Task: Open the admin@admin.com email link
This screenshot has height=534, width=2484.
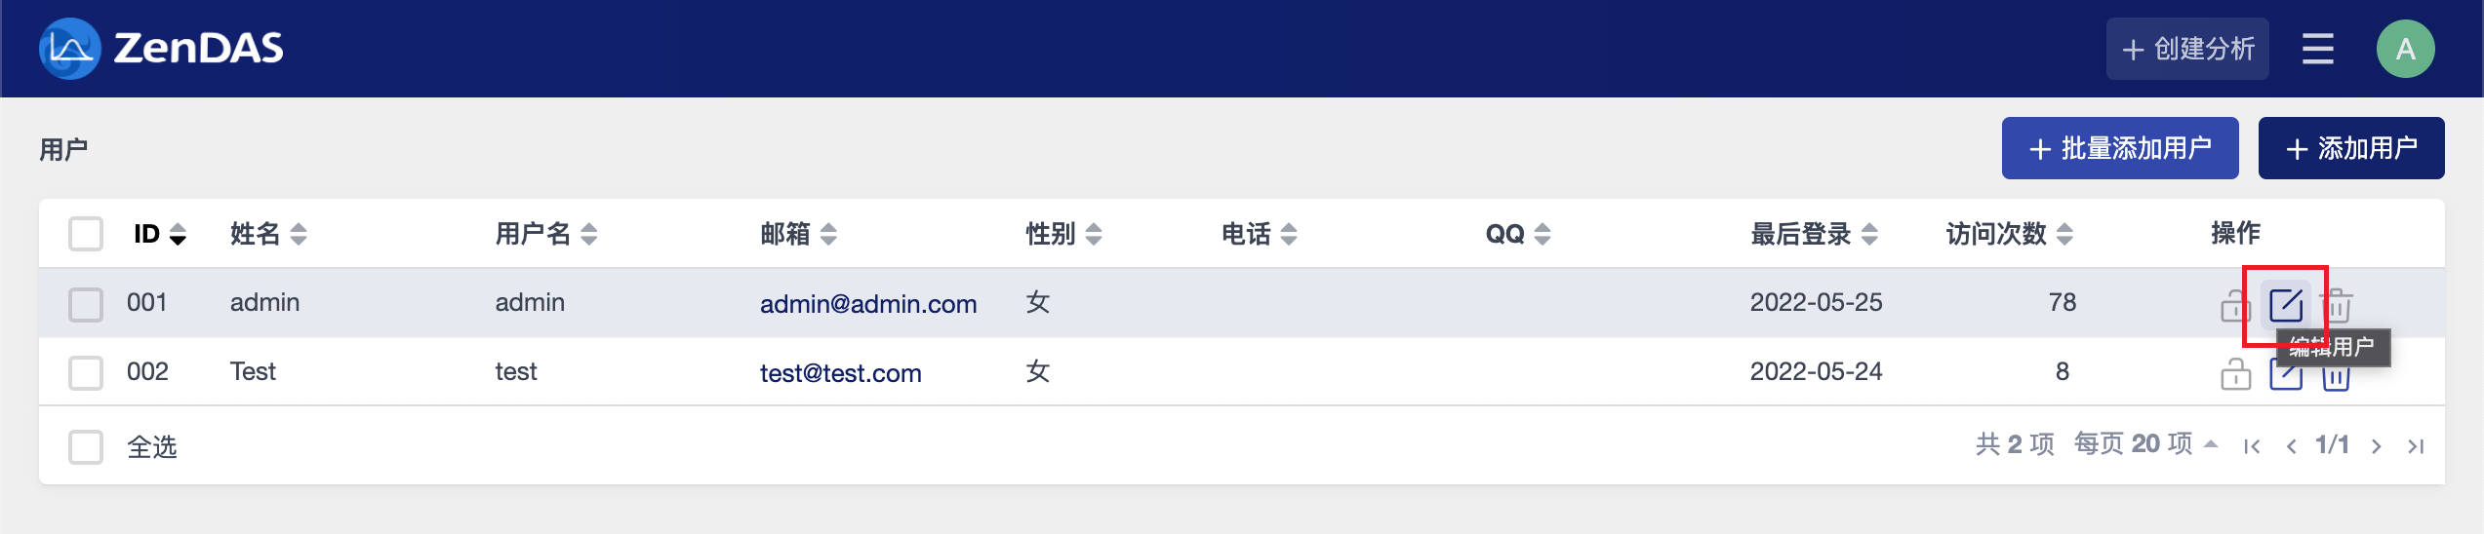Action: click(867, 304)
